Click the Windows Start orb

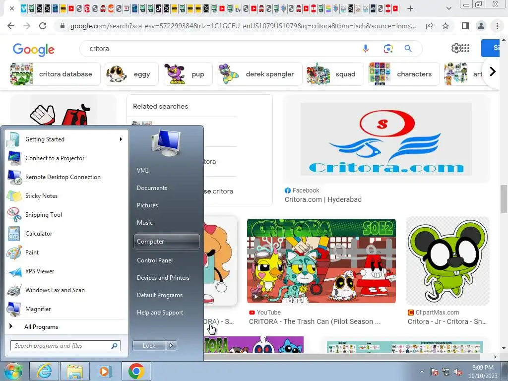pyautogui.click(x=13, y=371)
